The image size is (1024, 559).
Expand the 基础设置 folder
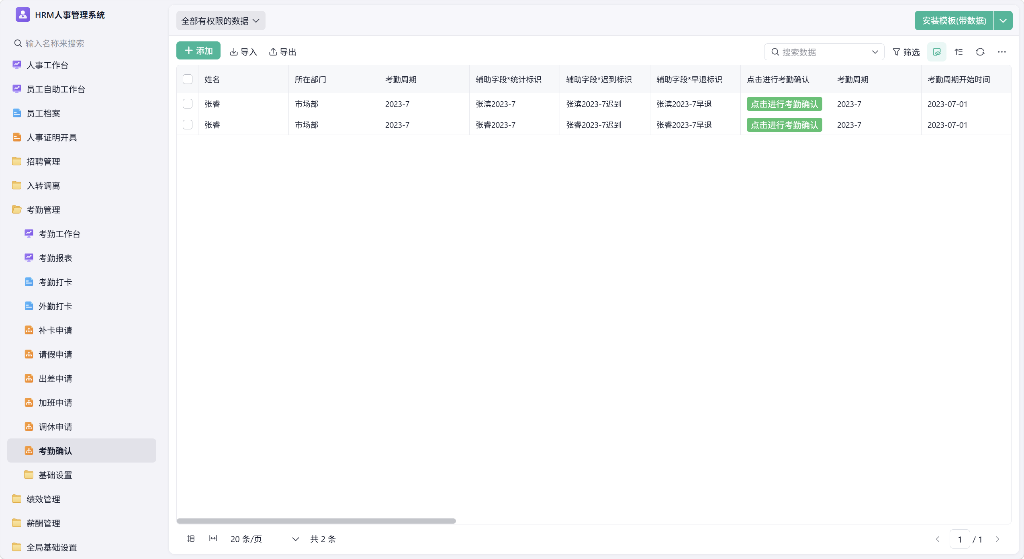pos(82,475)
